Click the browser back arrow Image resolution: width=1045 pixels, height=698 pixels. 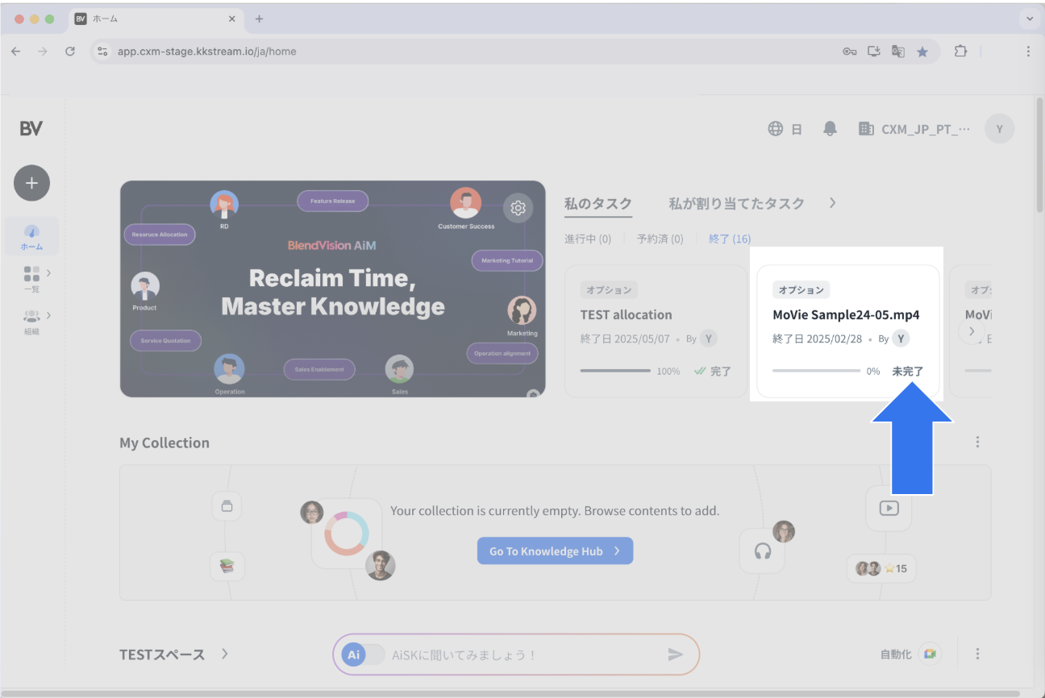click(16, 51)
